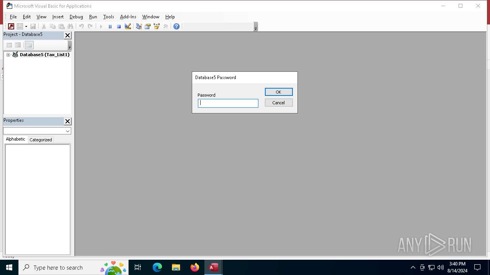This screenshot has height=275, width=490.
Task: Click the Cut scissors icon
Action: coord(44,26)
